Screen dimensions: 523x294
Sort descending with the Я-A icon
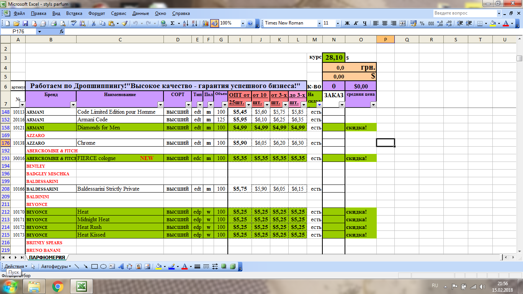click(194, 23)
